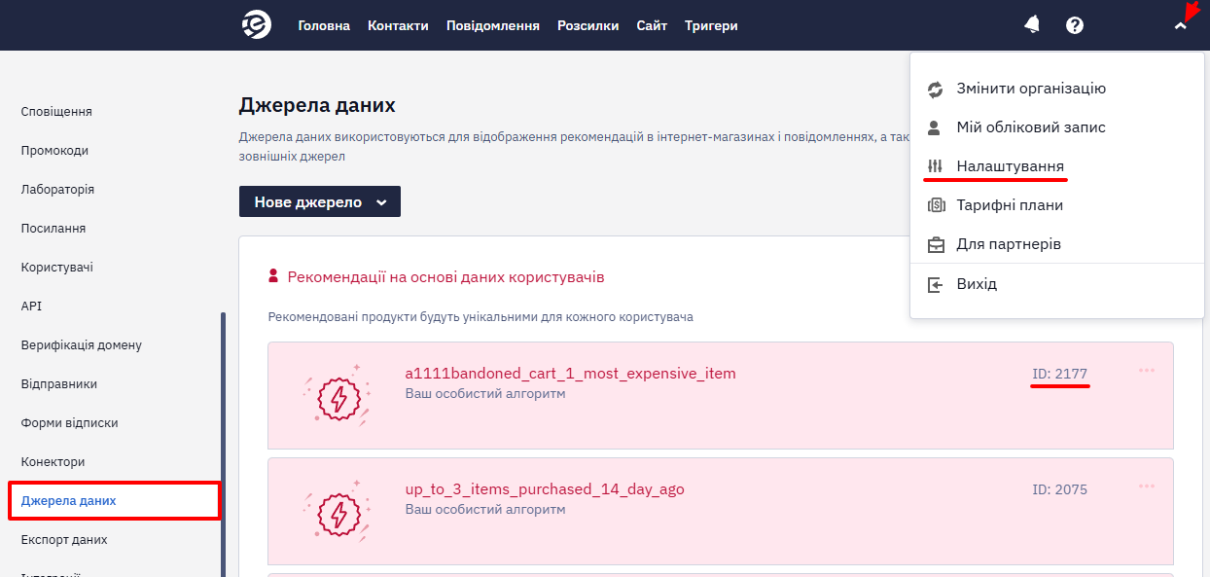
Task: Open the notifications bell icon
Action: point(1032,25)
